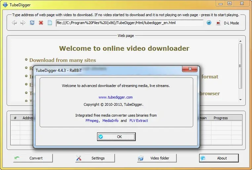Viewport: 252px width, 170px height.
Task: Click the web page vertical scrollbar thumb
Action: [x=240, y=66]
